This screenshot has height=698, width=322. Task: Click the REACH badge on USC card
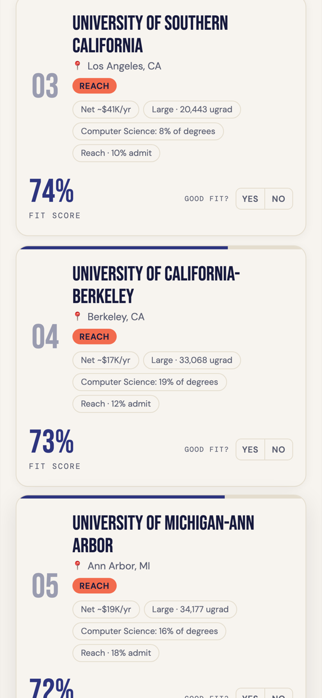tap(94, 86)
